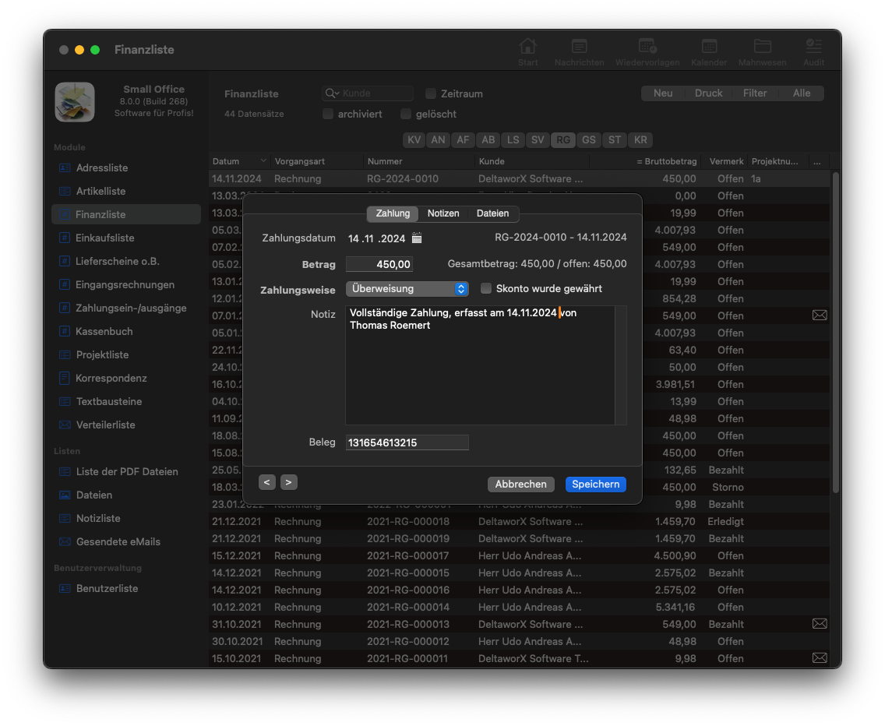This screenshot has height=726, width=885.
Task: Click the Dateien sidebar image icon
Action: click(65, 495)
